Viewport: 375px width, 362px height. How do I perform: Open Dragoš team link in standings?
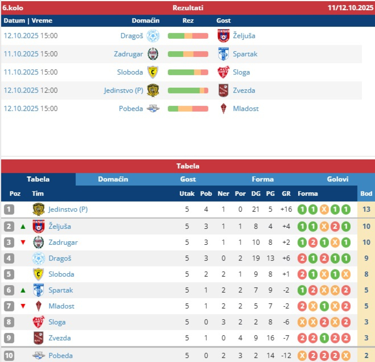[60, 258]
